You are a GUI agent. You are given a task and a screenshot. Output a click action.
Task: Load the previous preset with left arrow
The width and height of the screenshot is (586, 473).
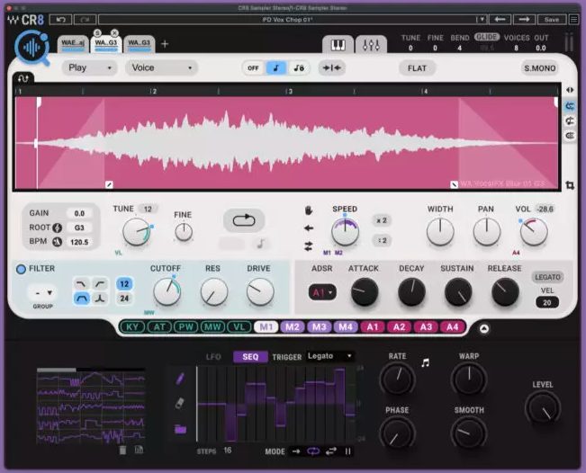tap(500, 20)
